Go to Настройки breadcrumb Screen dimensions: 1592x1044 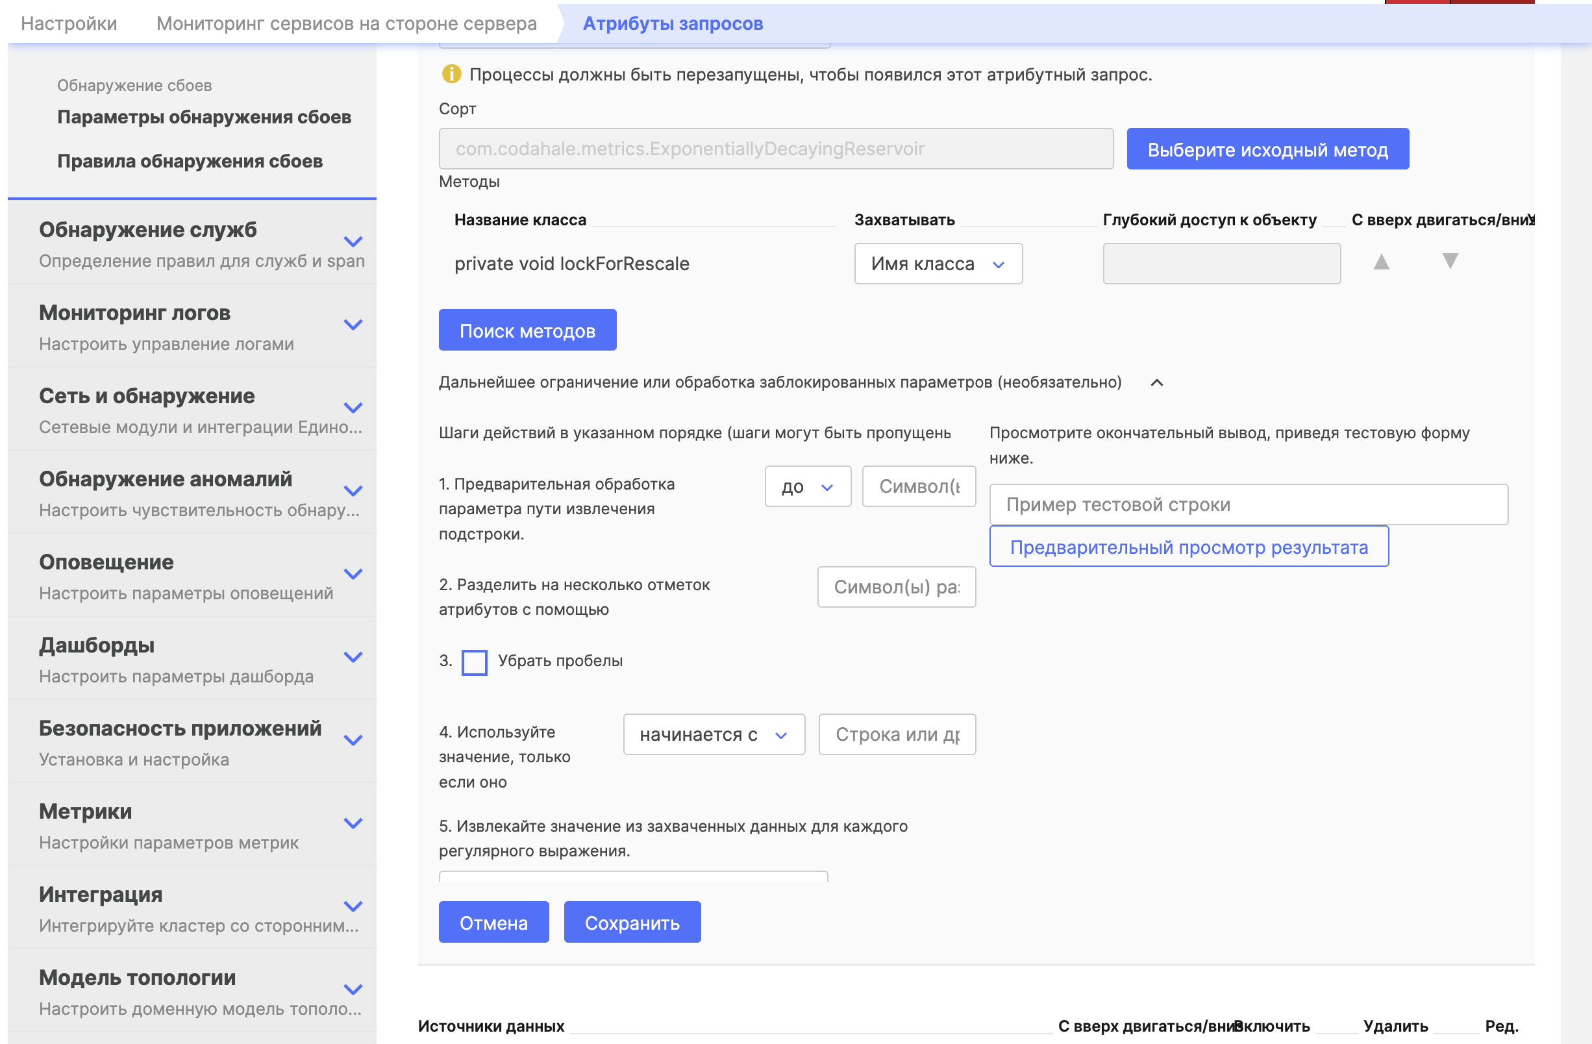[x=69, y=23]
